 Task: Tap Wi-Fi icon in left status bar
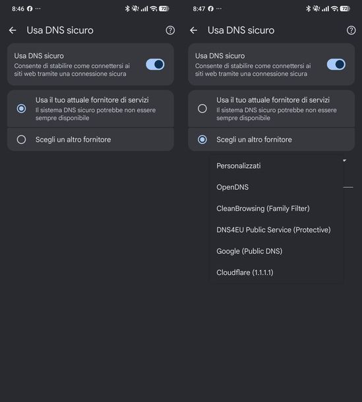coord(154,9)
